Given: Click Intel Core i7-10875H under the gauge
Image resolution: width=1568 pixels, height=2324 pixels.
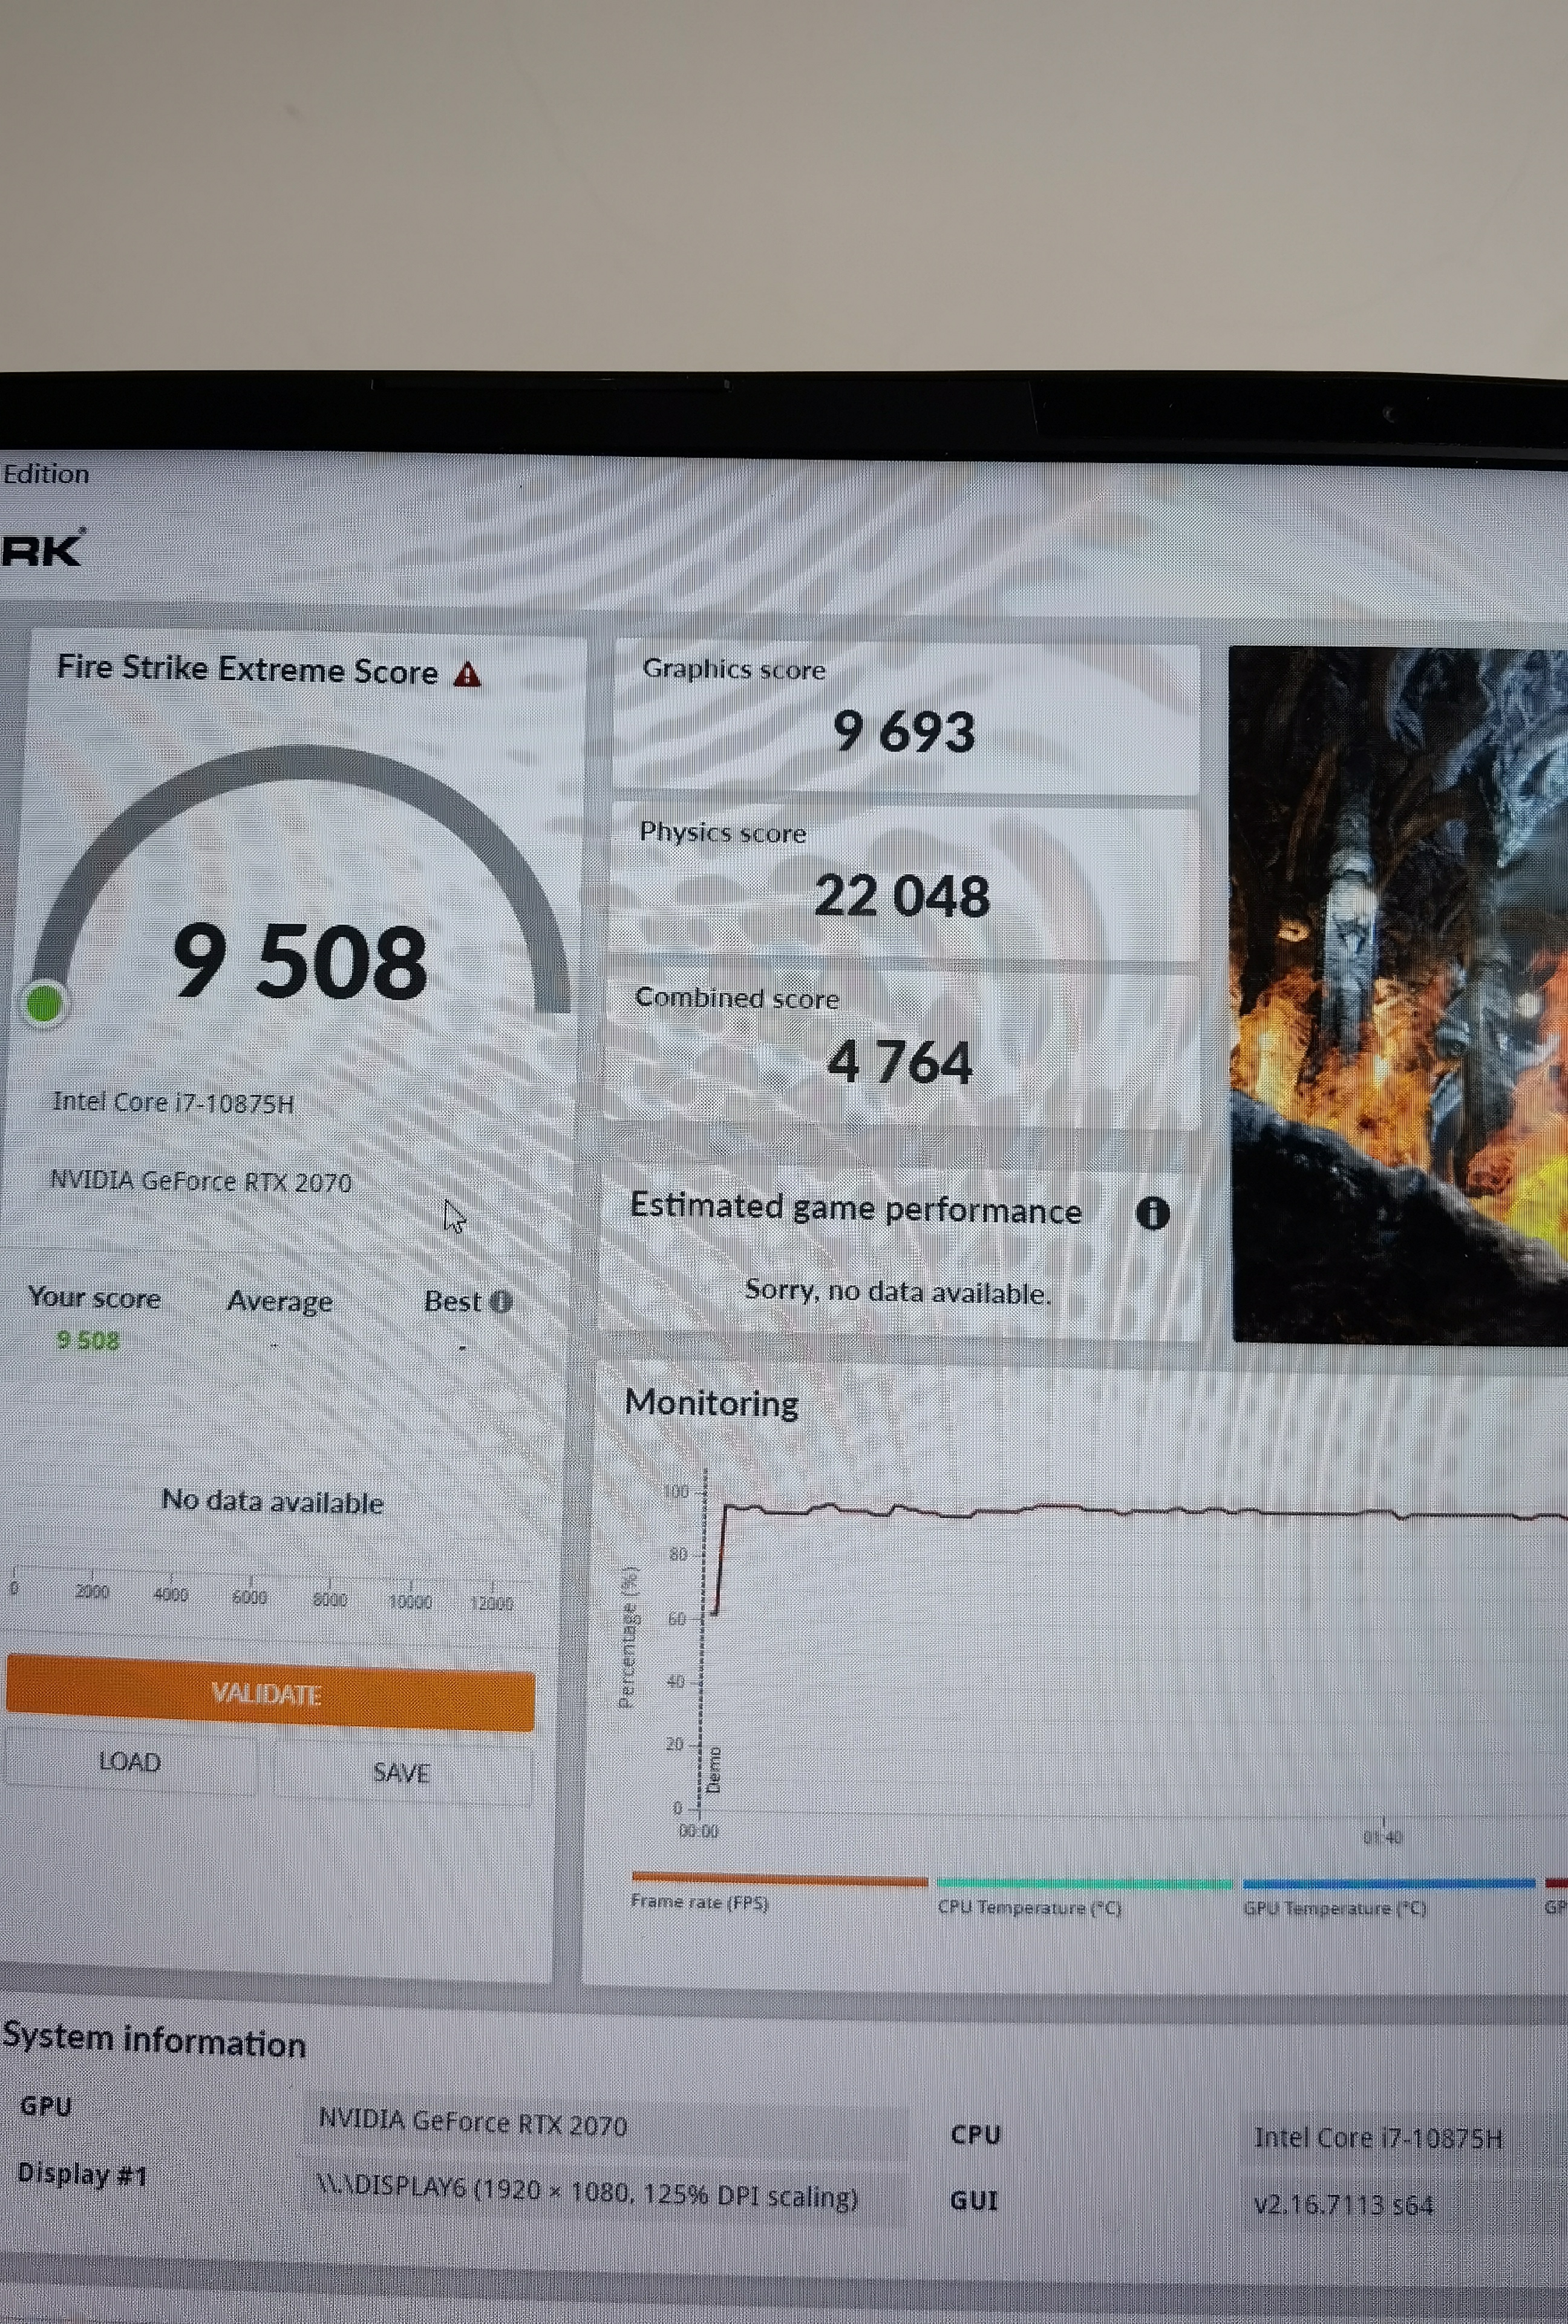Looking at the screenshot, I should pyautogui.click(x=173, y=1102).
